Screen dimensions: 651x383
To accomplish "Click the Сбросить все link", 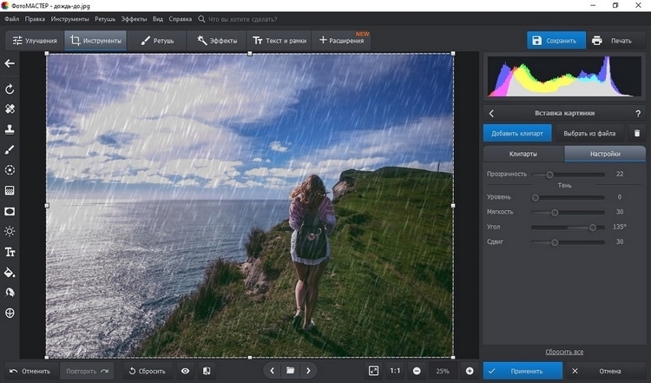I will click(564, 352).
